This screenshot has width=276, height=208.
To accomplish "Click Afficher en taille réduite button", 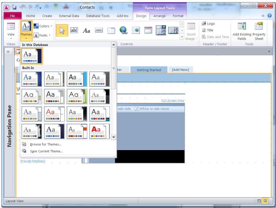I will pos(152,109).
